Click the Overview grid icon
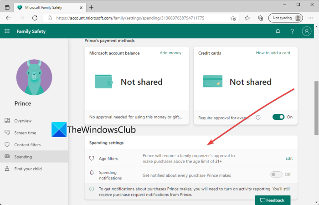The width and height of the screenshot is (319, 205). (x=7, y=121)
